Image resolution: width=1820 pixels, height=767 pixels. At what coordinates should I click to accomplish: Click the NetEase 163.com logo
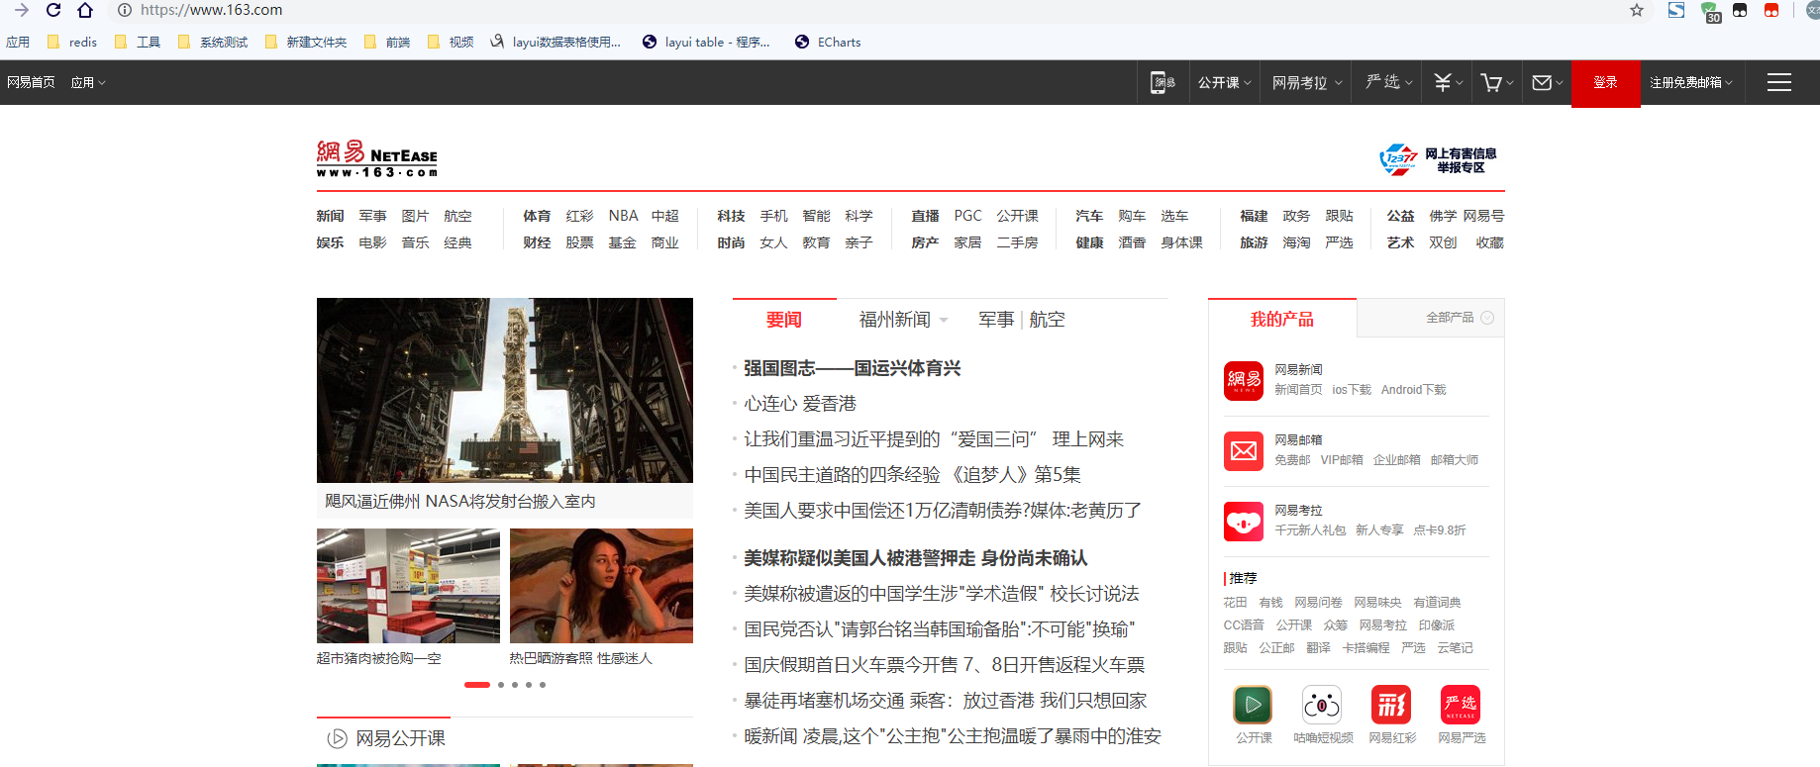coord(376,158)
